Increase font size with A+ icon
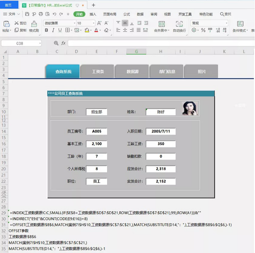The height and width of the screenshot is (253, 255). [x=99, y=23]
